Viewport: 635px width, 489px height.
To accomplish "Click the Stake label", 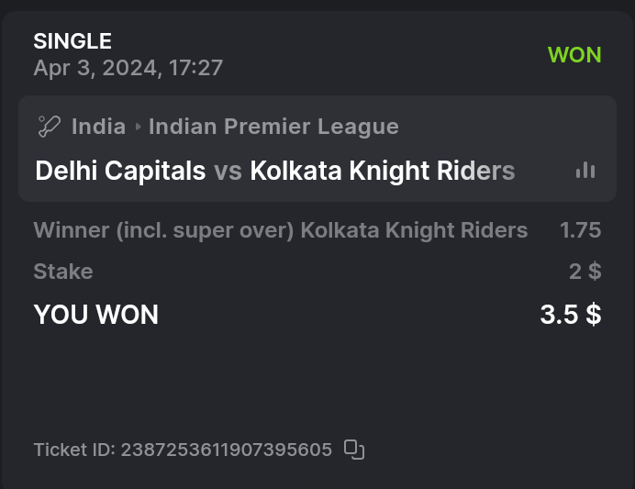I will [63, 272].
